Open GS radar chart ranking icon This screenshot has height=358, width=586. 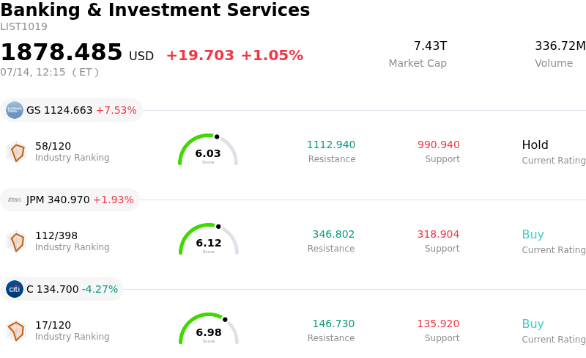pyautogui.click(x=16, y=152)
